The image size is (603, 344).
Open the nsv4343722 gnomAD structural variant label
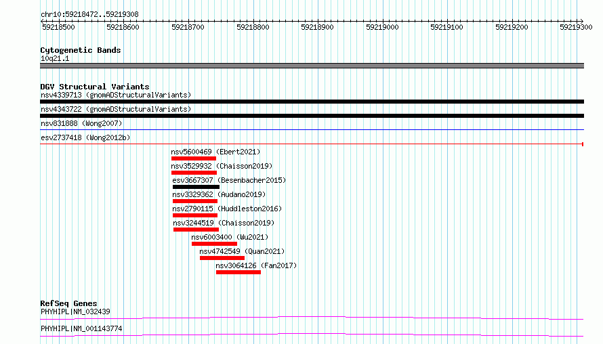[116, 109]
